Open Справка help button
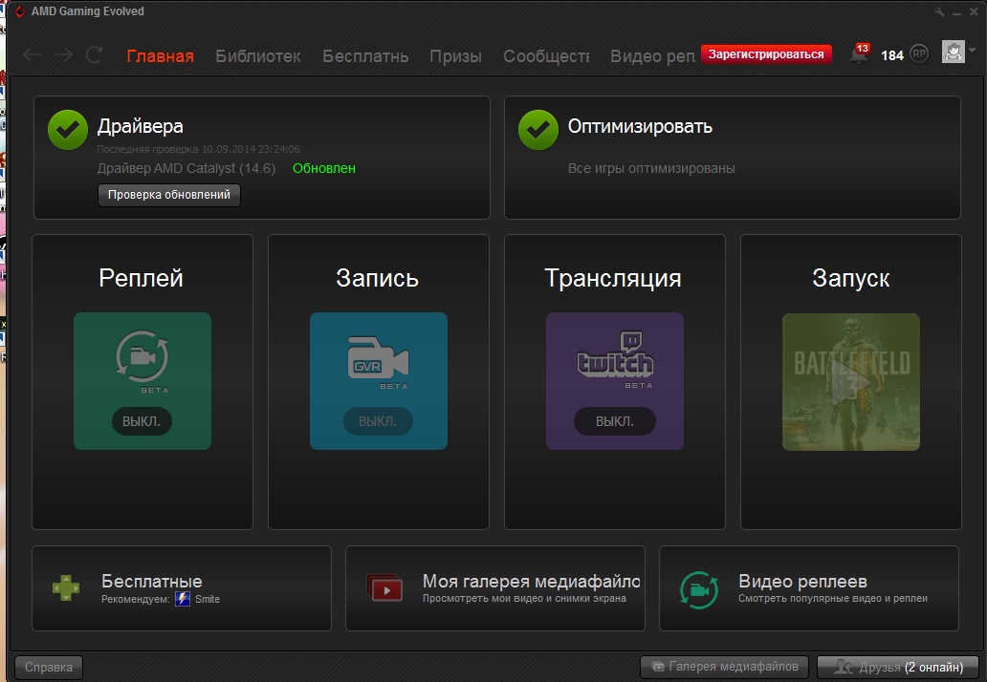987x682 pixels. [49, 667]
